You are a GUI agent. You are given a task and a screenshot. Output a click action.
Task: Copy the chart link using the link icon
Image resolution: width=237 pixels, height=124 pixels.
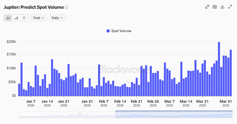pos(207,7)
